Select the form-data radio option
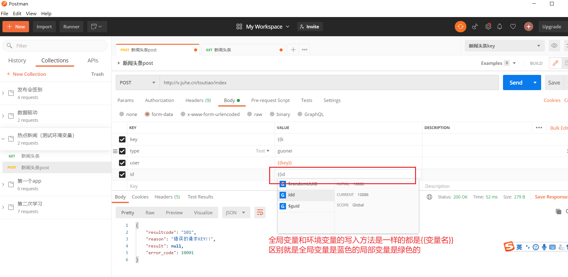This screenshot has width=568, height=277. pos(147,114)
